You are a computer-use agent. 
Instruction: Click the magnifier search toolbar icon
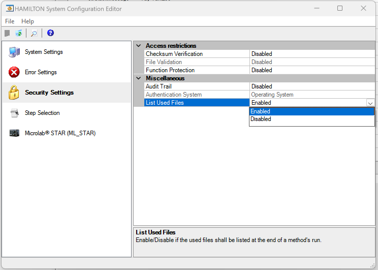[x=34, y=33]
